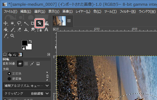Switch to the Device Status tab
This screenshot has height=100, width=157.
[x=10, y=55]
